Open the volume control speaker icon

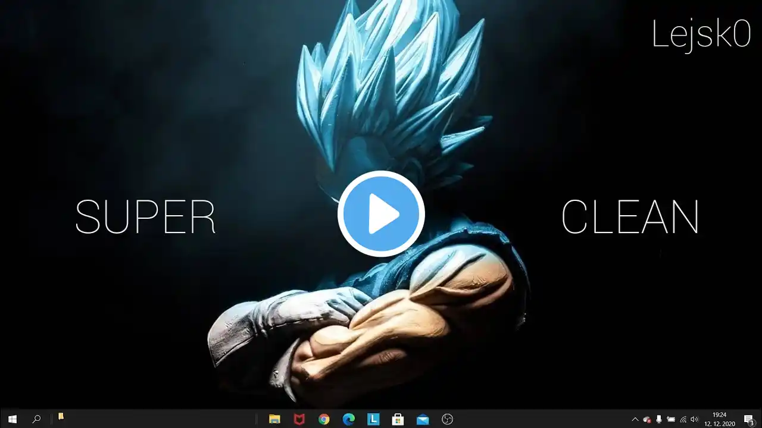(x=694, y=419)
